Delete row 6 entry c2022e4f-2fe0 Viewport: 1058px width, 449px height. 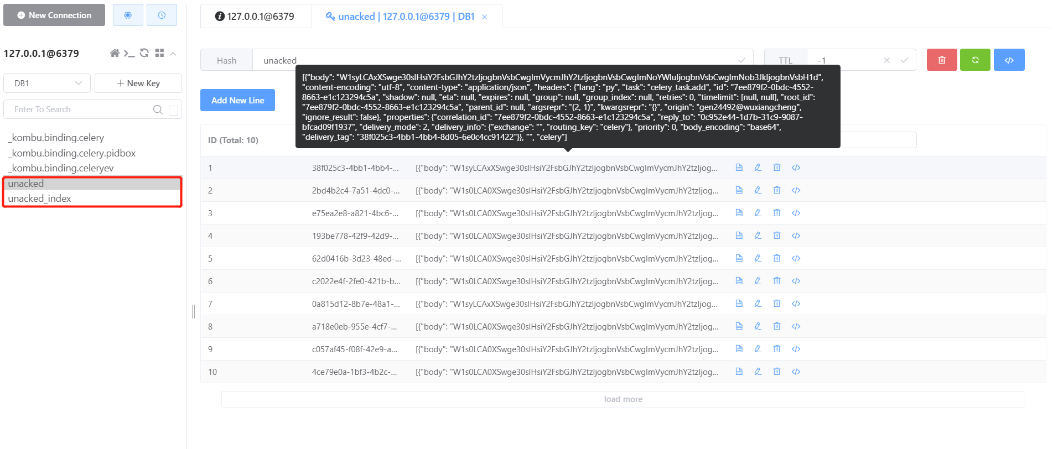pyautogui.click(x=777, y=281)
